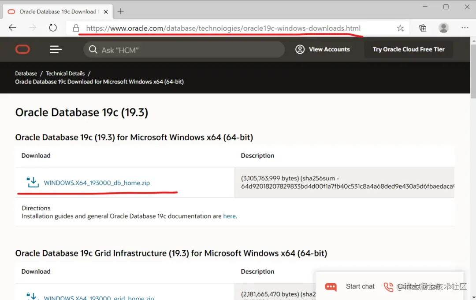Click the phone contact icon
The height and width of the screenshot is (300, 476).
389,287
